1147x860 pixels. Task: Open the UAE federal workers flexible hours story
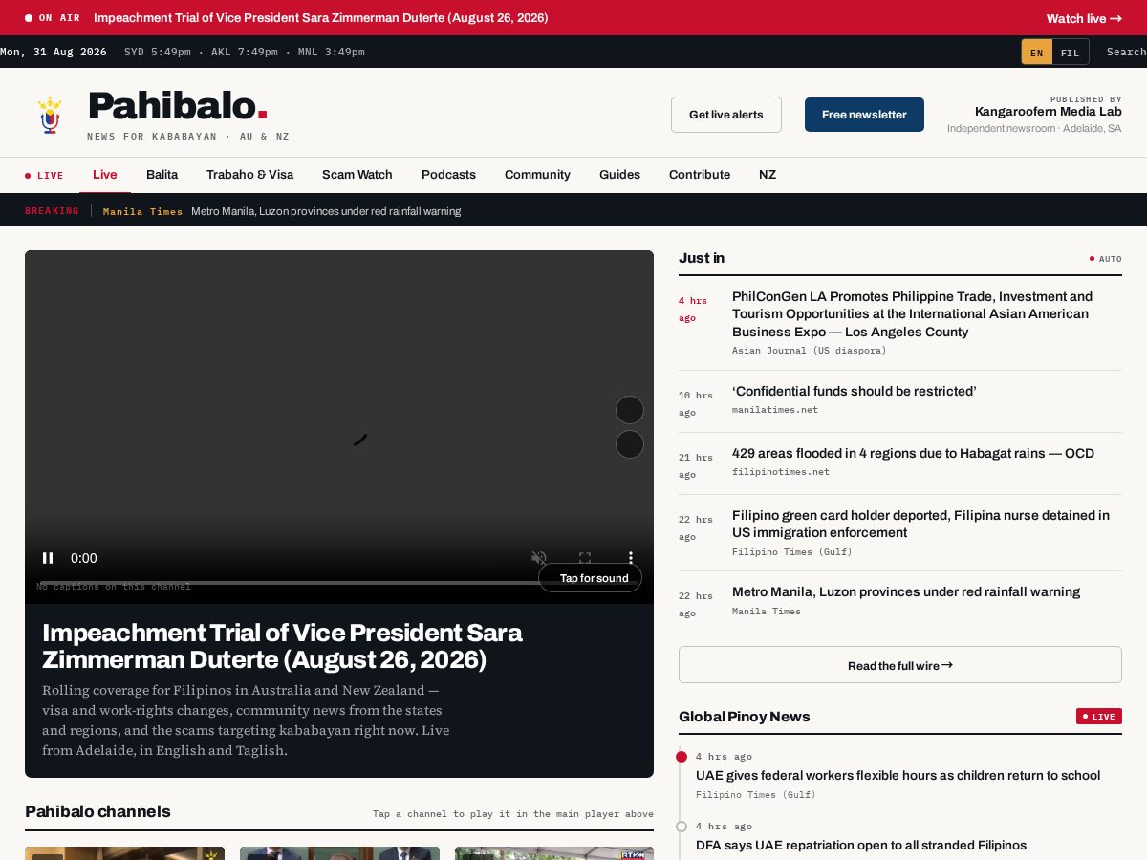[x=898, y=775]
